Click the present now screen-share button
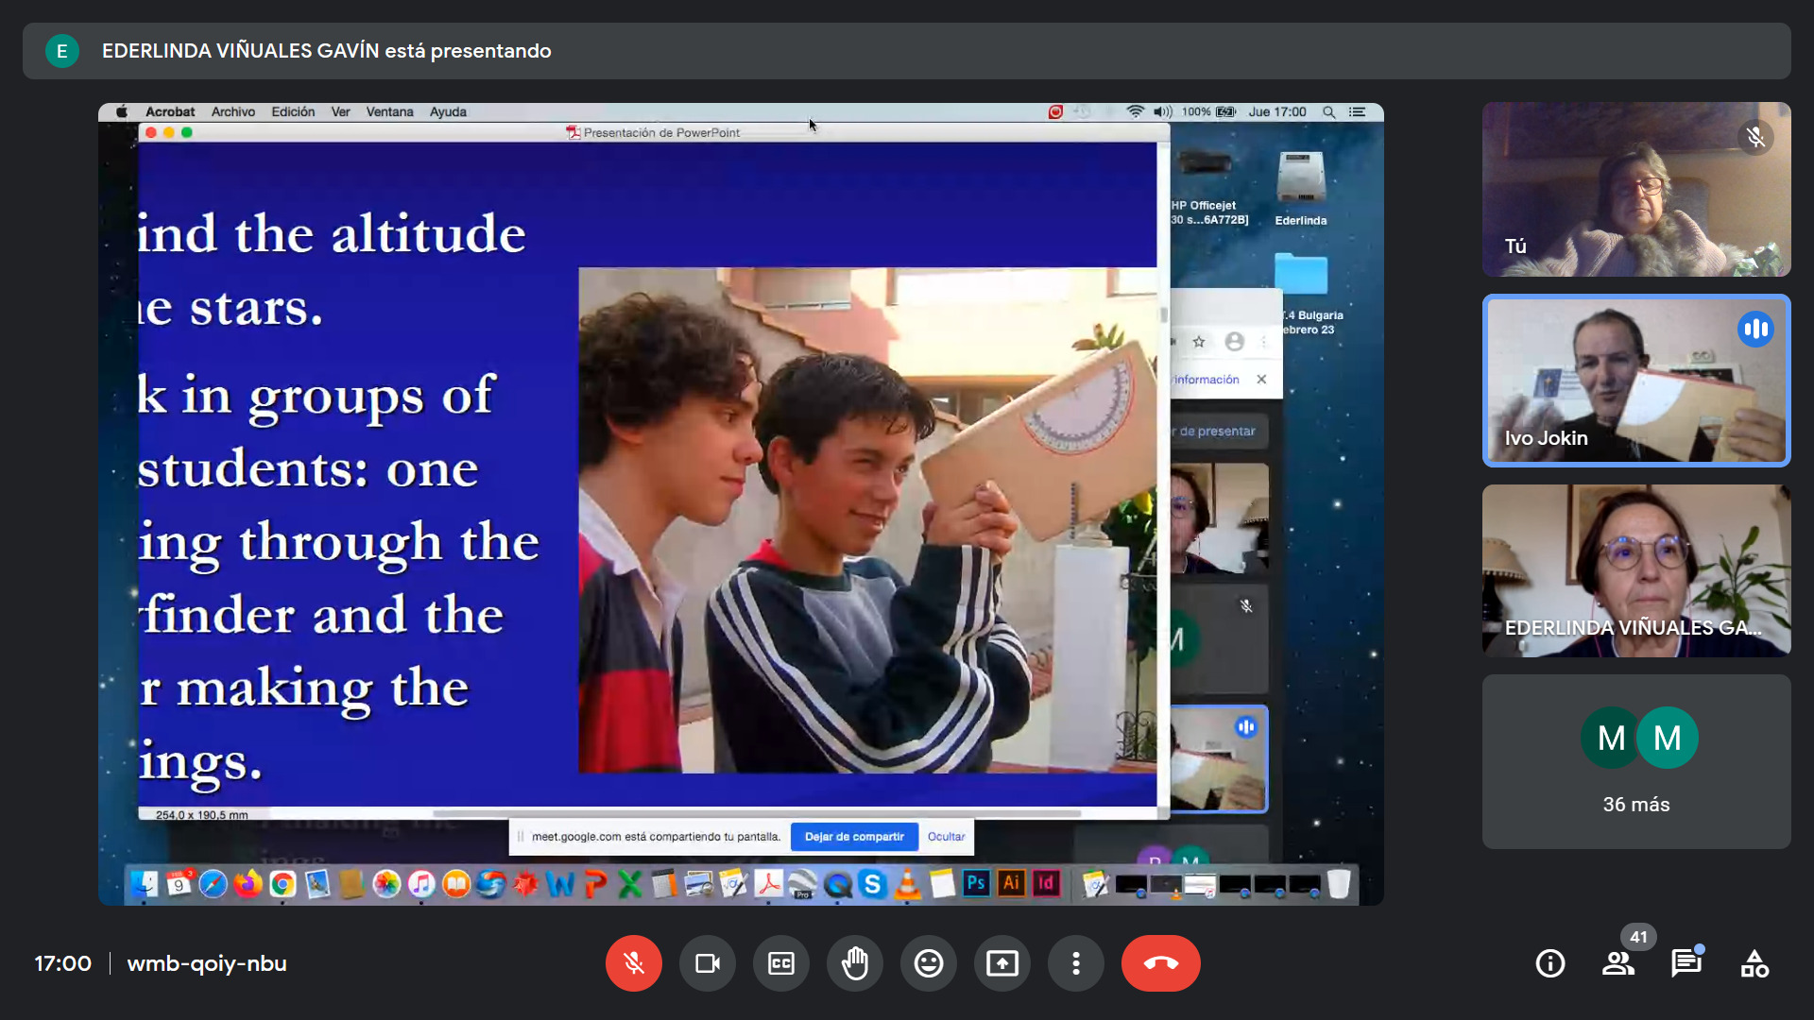 [1001, 963]
